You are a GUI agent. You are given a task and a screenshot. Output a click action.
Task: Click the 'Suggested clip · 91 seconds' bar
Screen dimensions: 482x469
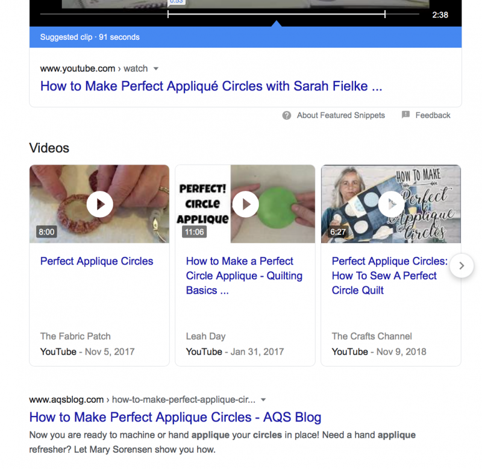[x=89, y=37]
